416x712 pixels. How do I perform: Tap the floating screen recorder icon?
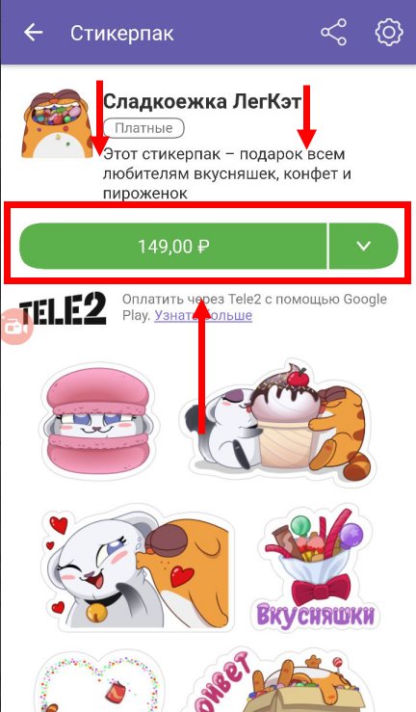tap(15, 327)
